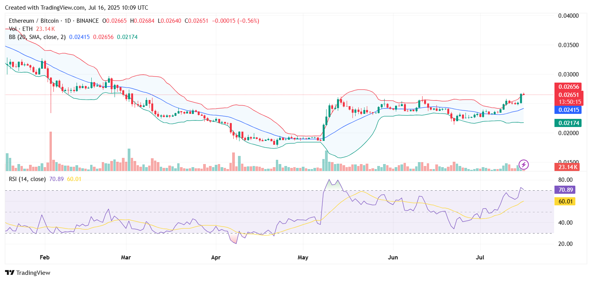Click the purple 70.89 RSI value tag
The image size is (592, 281).
pos(565,190)
